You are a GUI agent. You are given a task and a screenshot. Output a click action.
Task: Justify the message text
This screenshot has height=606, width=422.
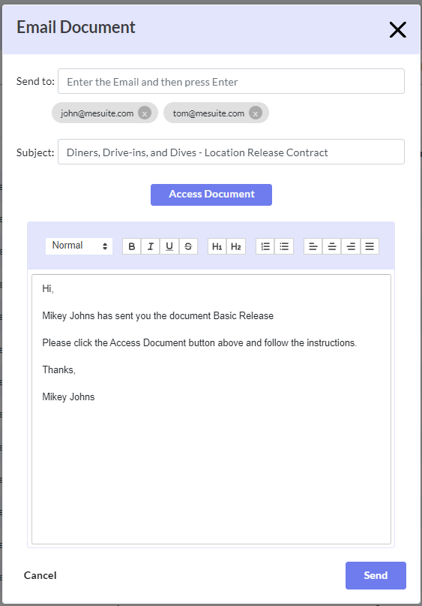tap(370, 246)
